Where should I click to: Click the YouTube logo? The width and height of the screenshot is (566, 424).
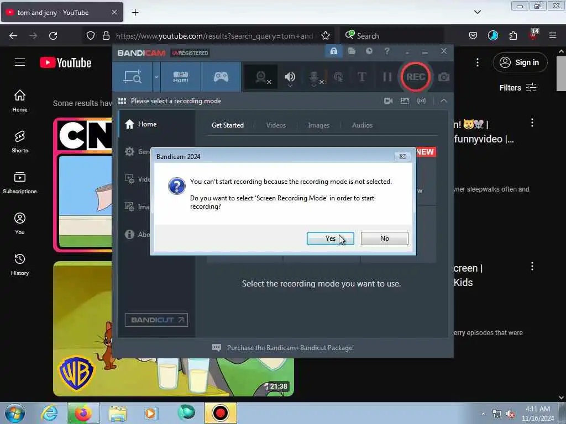tap(65, 63)
